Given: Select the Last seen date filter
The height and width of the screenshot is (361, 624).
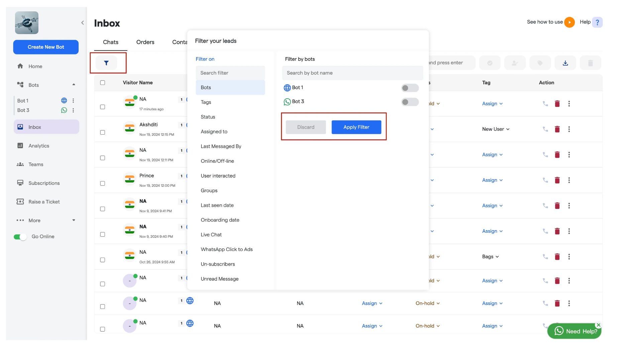Looking at the screenshot, I should (x=230, y=205).
